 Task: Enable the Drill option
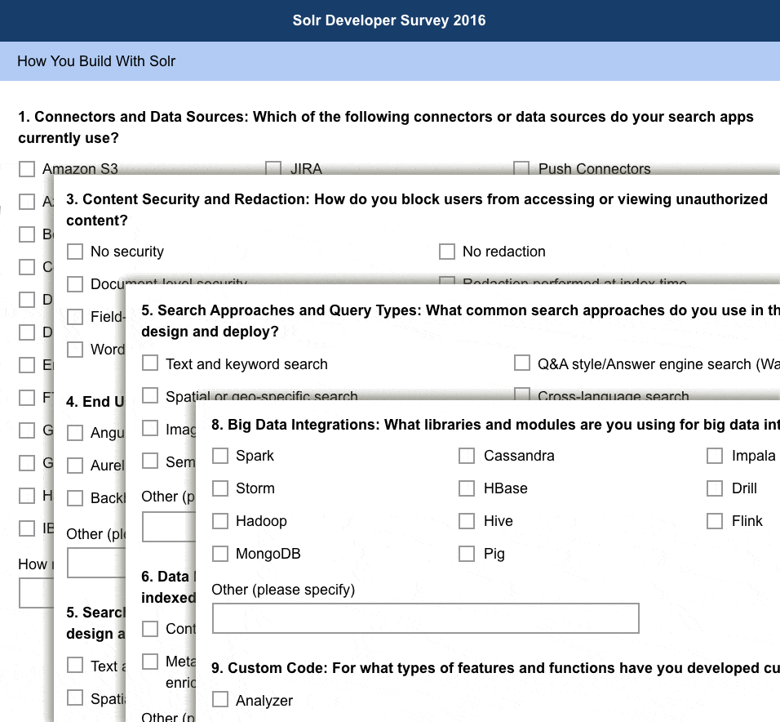(715, 488)
